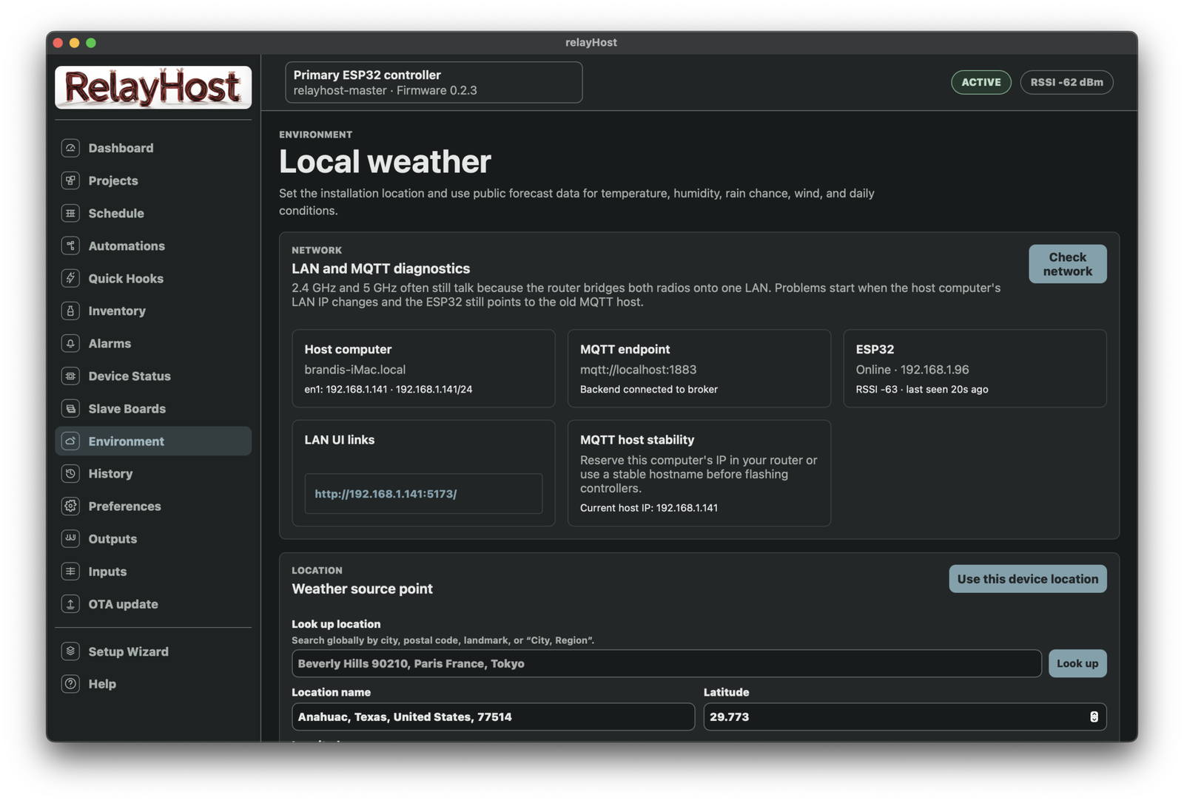Open the Dashboard page

153,148
